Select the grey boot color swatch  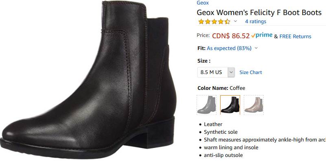click(207, 105)
